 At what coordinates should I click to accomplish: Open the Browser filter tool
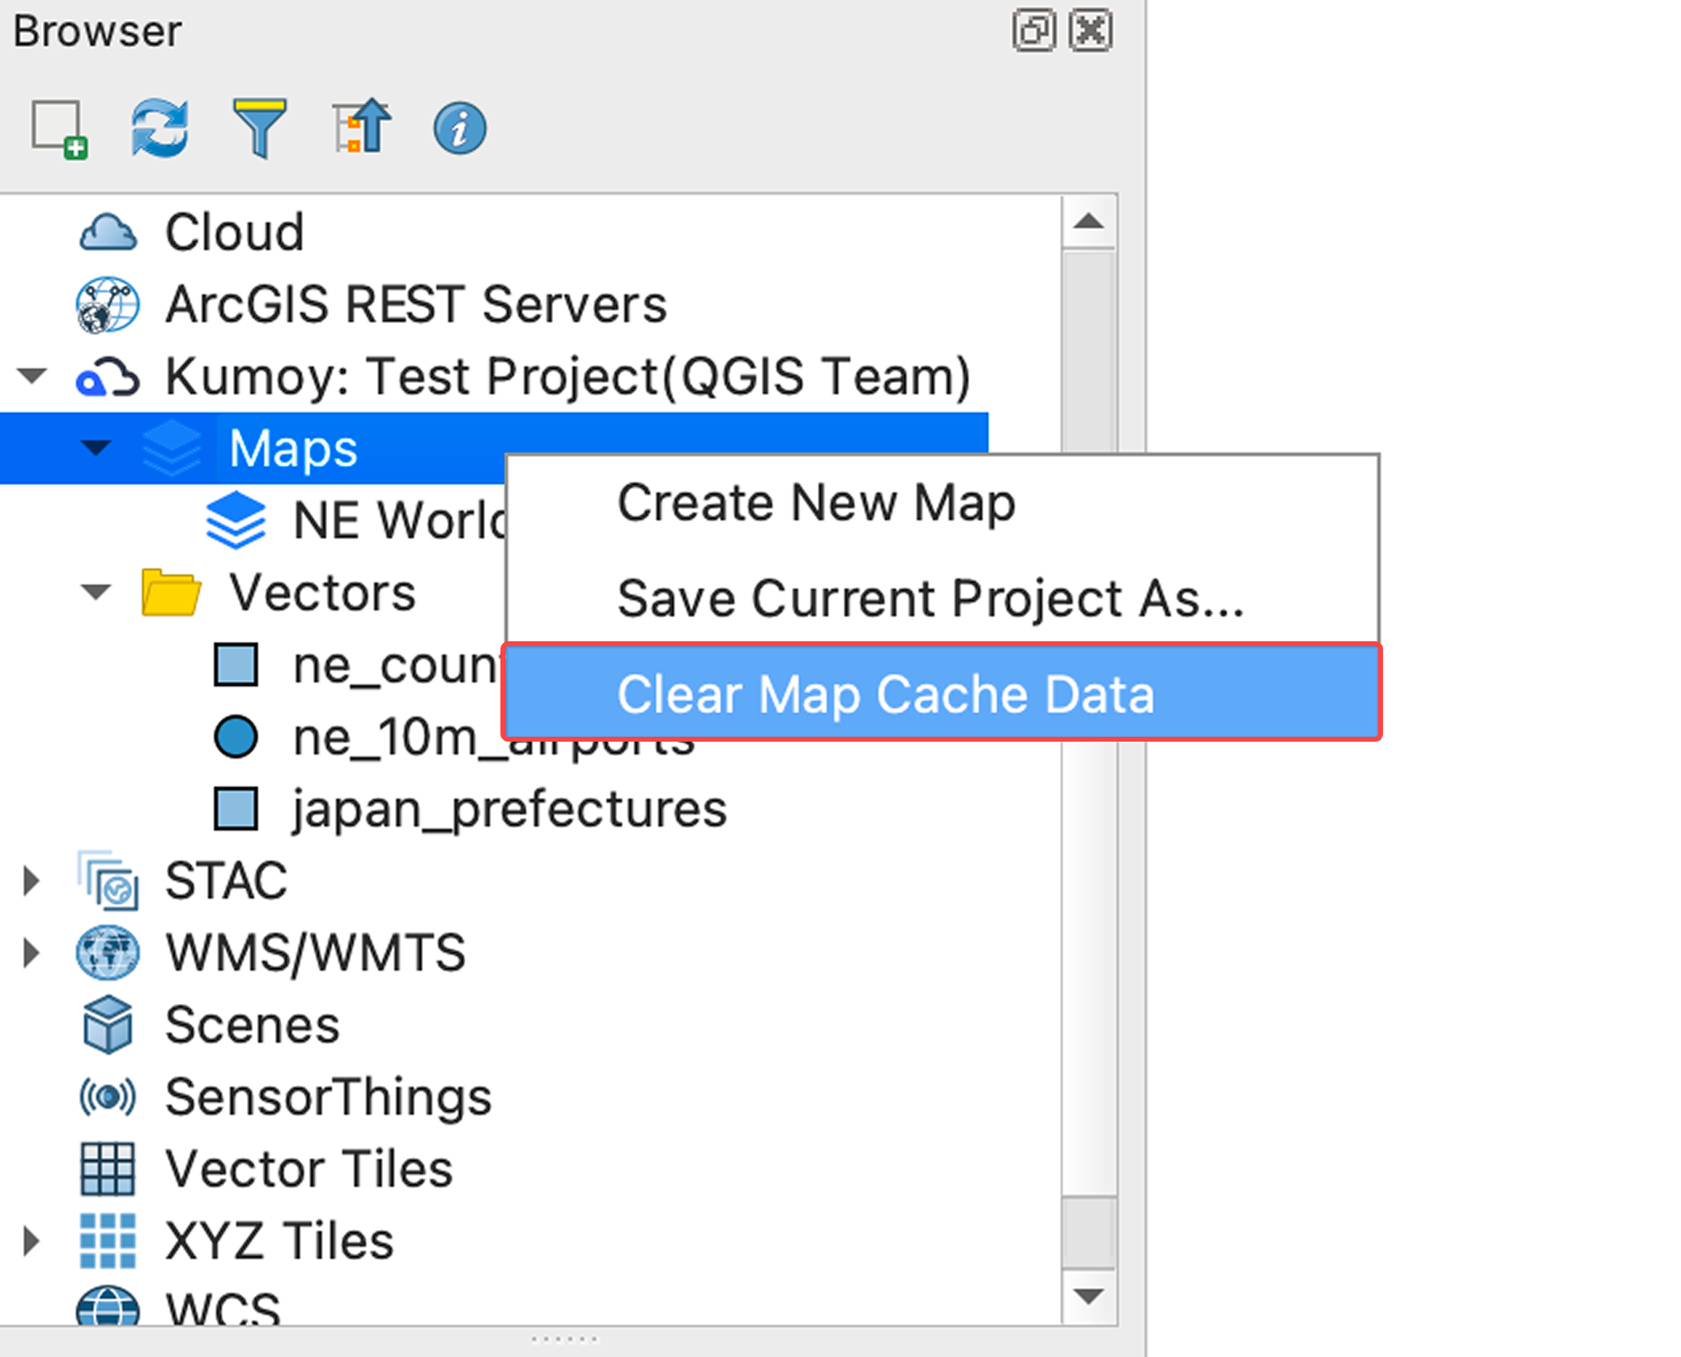click(259, 125)
